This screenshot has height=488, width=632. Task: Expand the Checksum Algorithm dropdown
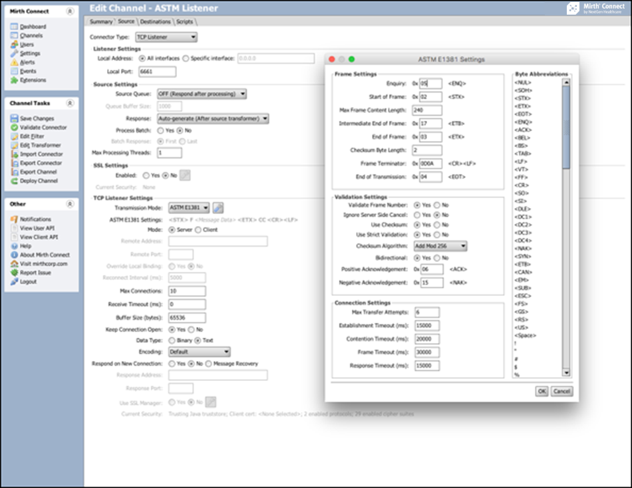[x=439, y=246]
